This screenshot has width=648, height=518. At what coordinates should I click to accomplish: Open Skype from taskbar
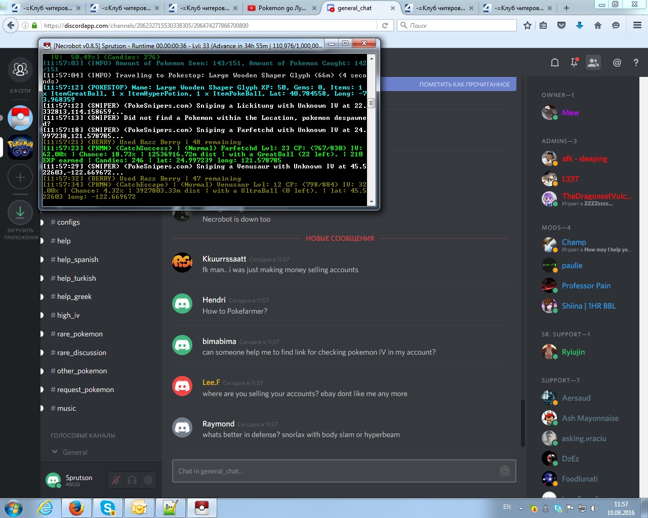108,508
